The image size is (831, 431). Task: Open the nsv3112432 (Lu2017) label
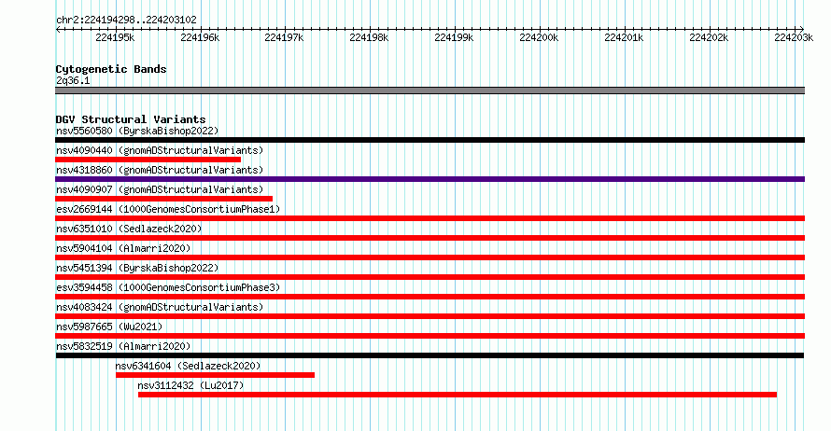190,385
